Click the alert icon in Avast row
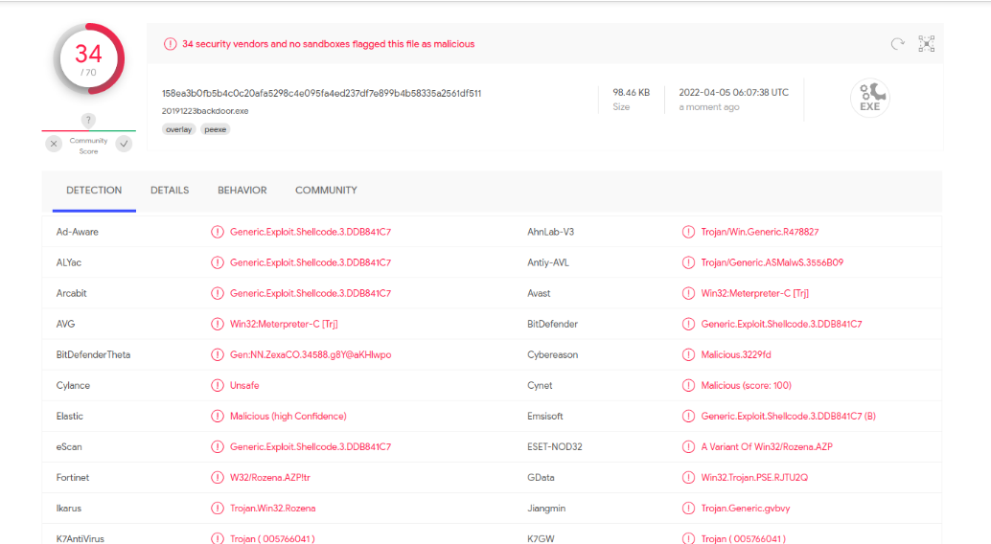This screenshot has width=991, height=544. click(688, 293)
